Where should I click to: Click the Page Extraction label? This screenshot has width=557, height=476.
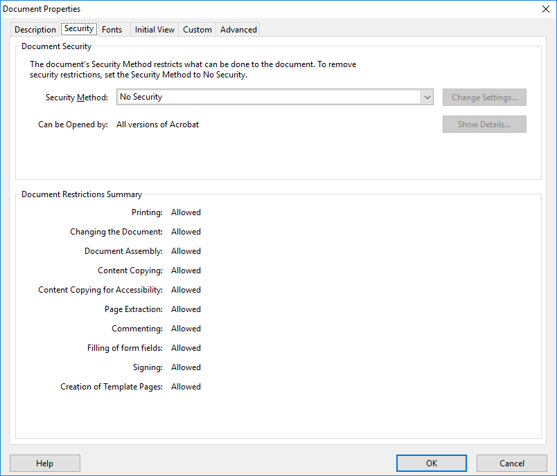[134, 309]
